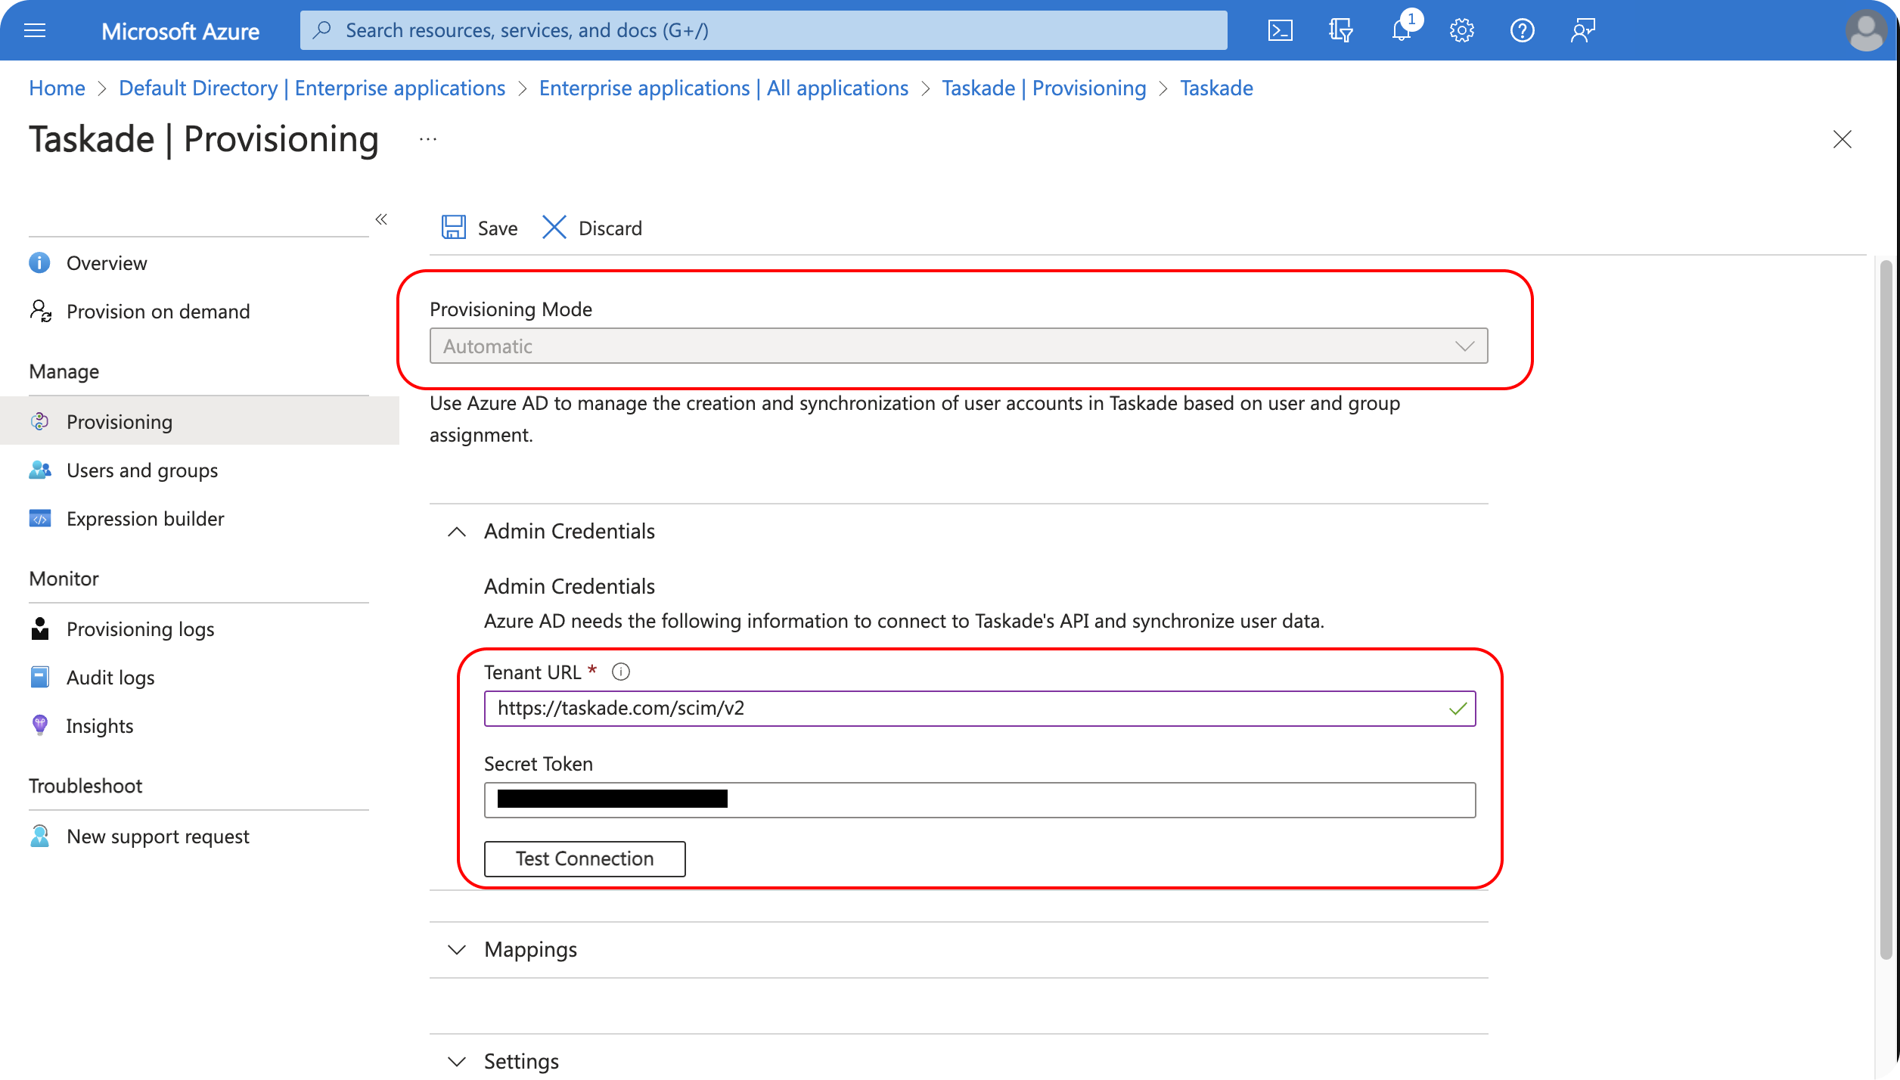
Task: Expand the Settings section
Action: coord(457,1062)
